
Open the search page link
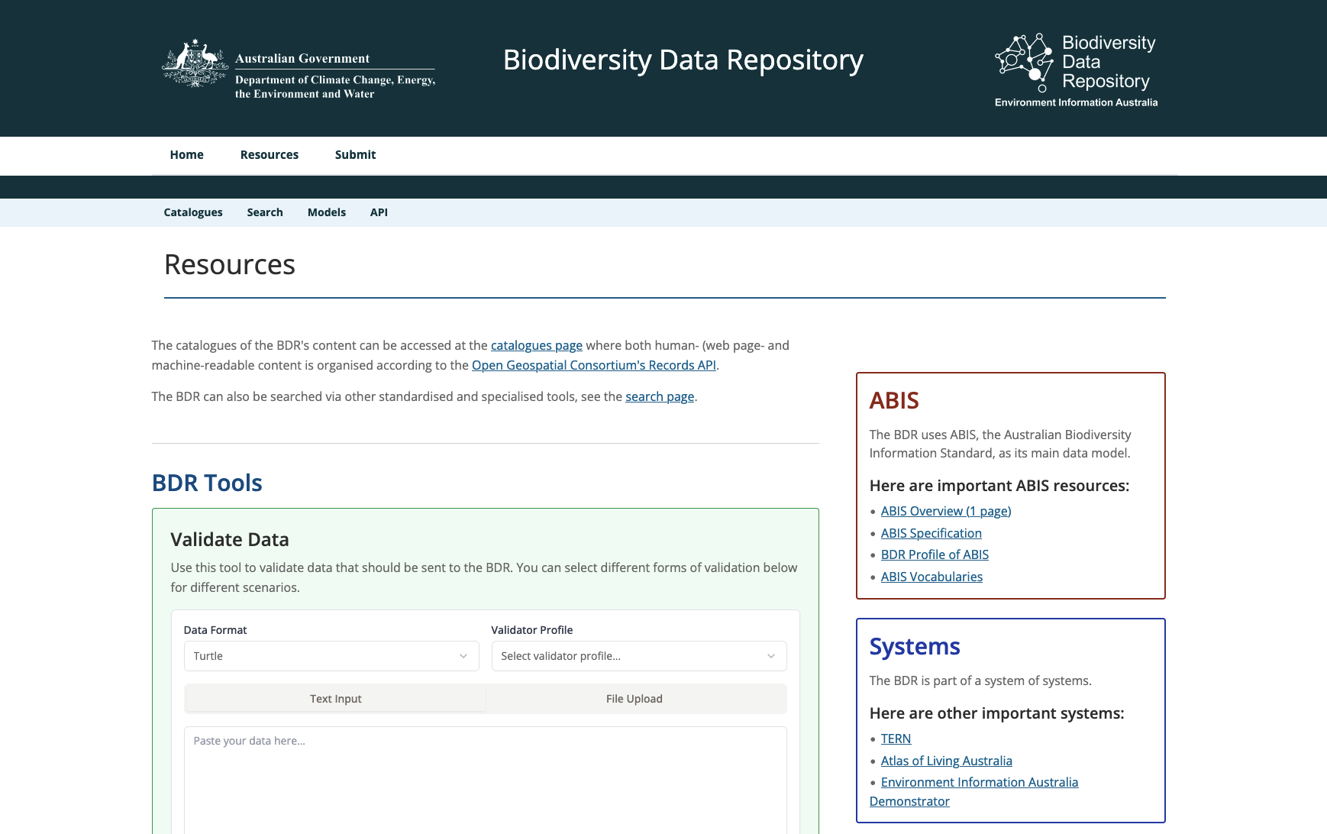[x=659, y=396]
